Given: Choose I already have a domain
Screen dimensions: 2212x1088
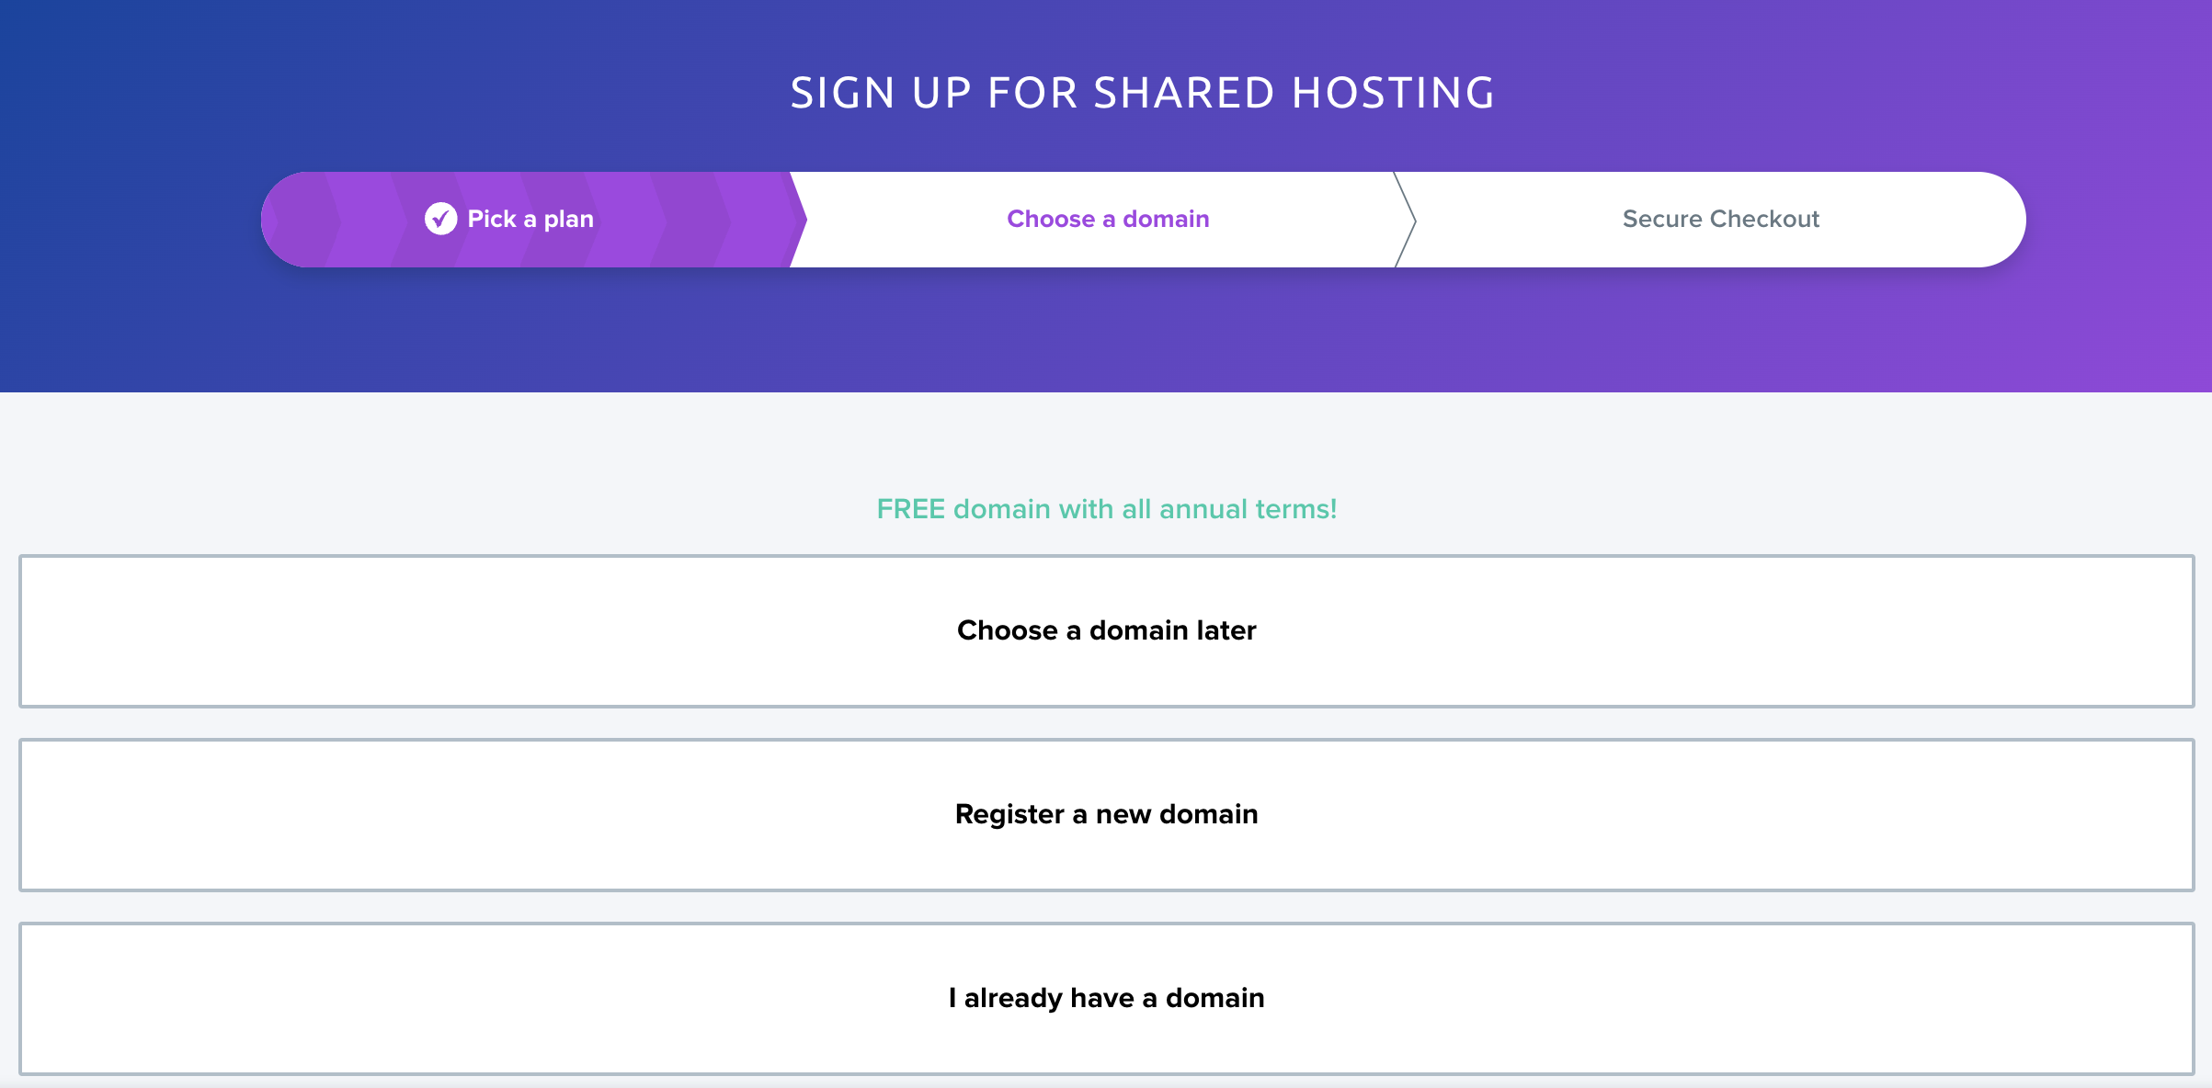Looking at the screenshot, I should tap(1106, 998).
